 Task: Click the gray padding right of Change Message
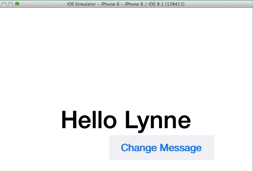tap(208, 148)
